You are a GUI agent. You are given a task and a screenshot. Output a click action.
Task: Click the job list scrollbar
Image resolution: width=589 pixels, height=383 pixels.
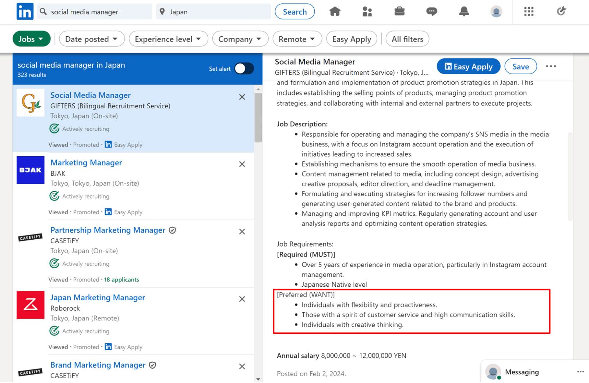tap(258, 118)
